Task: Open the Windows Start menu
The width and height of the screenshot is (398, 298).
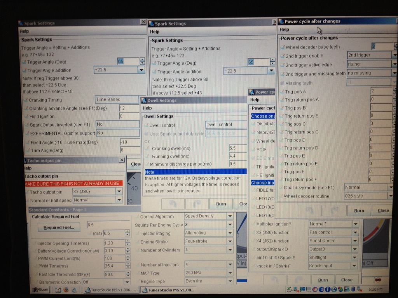Action: [40, 289]
